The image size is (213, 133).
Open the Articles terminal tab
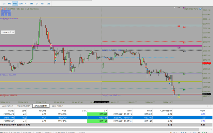tap(48, 132)
